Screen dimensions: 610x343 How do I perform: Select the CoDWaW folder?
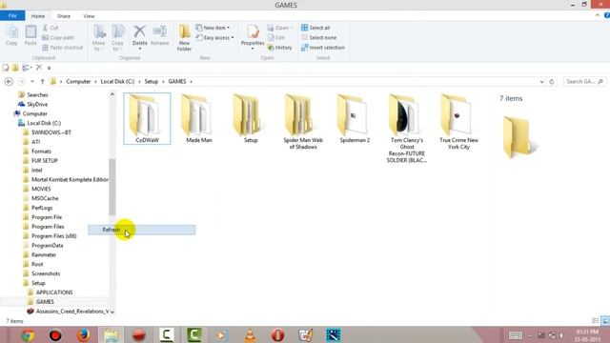pyautogui.click(x=147, y=118)
